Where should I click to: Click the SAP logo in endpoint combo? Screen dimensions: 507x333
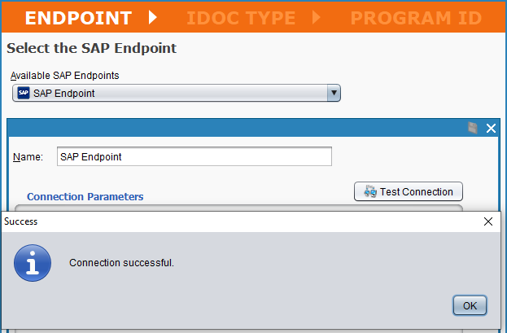coord(24,94)
